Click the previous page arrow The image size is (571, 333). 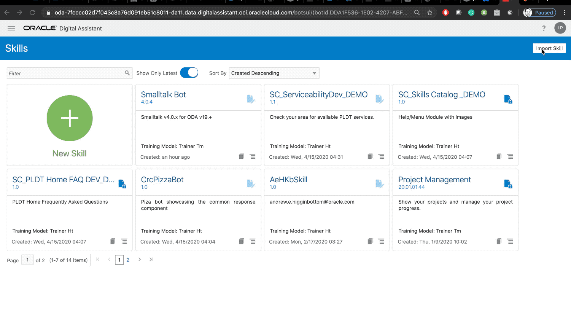[x=109, y=260]
